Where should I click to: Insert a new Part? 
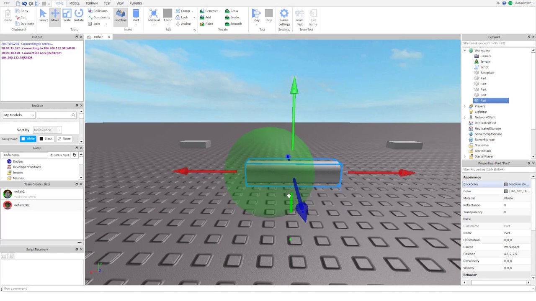pos(136,15)
